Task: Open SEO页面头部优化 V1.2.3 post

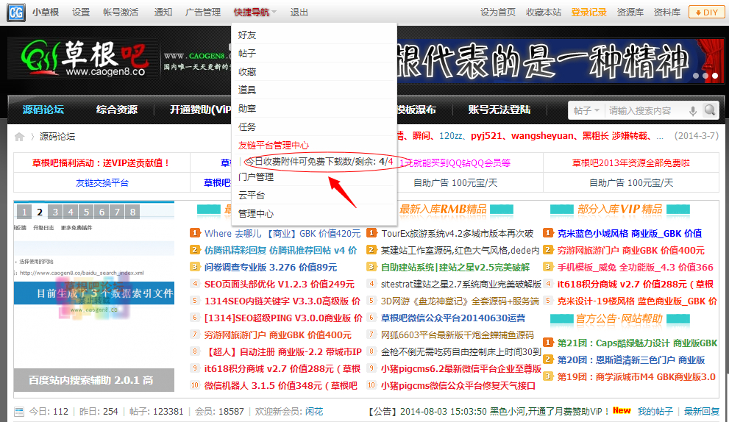Action: pyautogui.click(x=279, y=284)
